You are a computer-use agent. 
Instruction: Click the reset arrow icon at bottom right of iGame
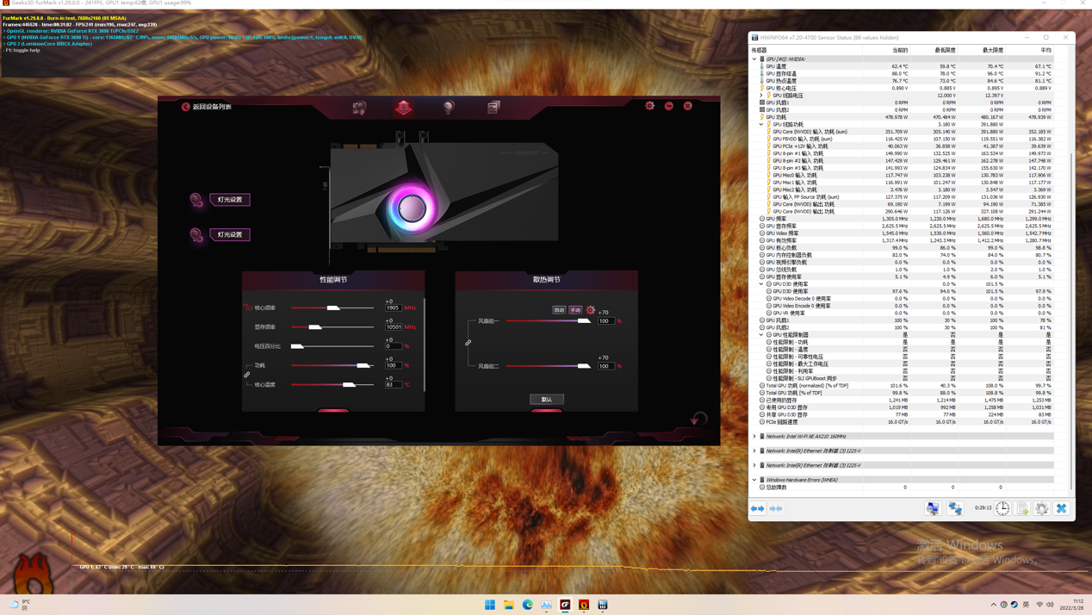tap(698, 419)
